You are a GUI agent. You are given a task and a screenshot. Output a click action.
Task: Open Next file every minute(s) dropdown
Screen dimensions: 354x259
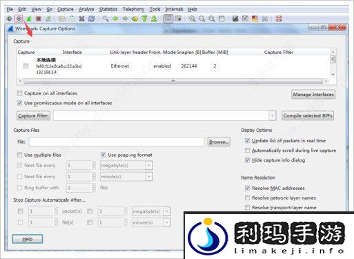149,177
